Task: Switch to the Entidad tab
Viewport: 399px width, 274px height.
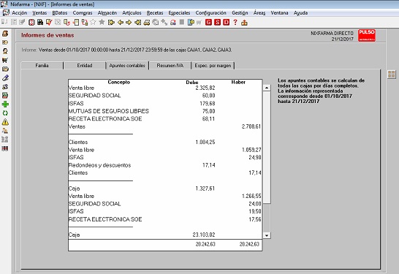Action: tap(85, 65)
